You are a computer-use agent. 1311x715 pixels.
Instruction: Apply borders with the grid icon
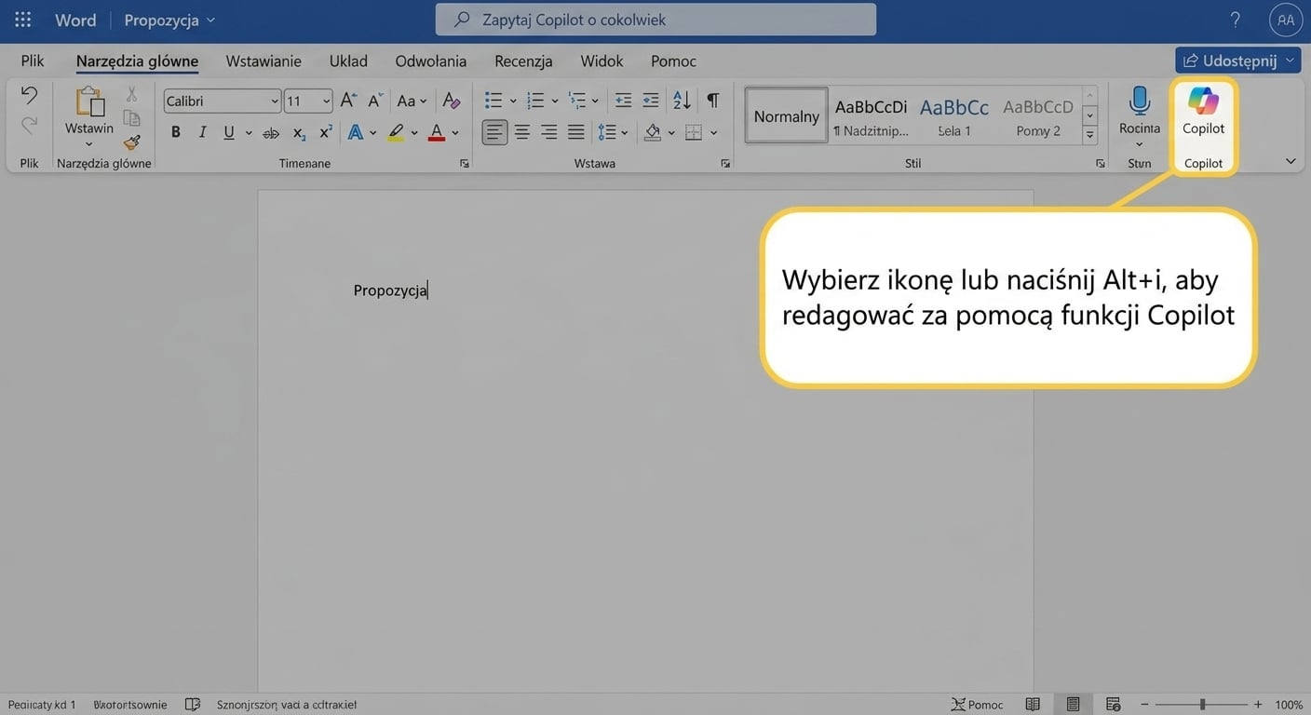694,132
